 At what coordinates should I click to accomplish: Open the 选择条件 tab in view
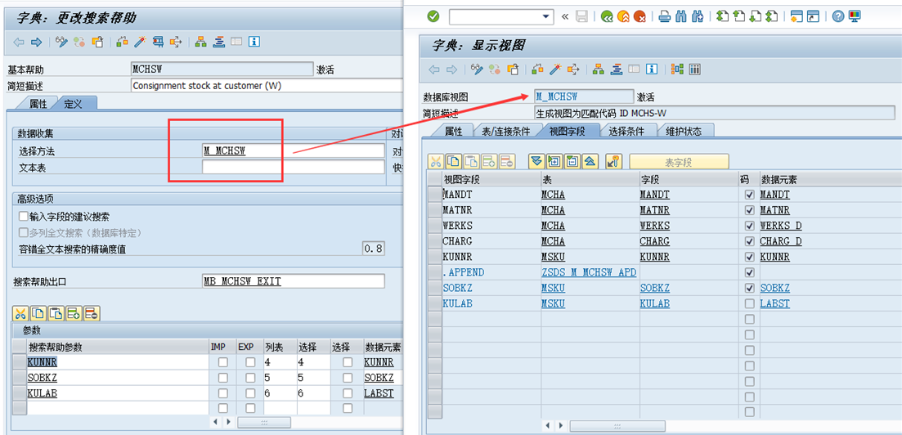coord(626,131)
